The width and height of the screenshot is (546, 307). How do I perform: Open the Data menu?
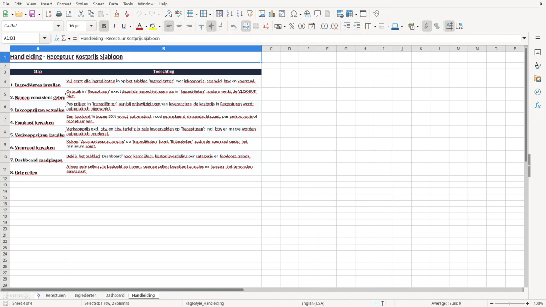tap(113, 4)
